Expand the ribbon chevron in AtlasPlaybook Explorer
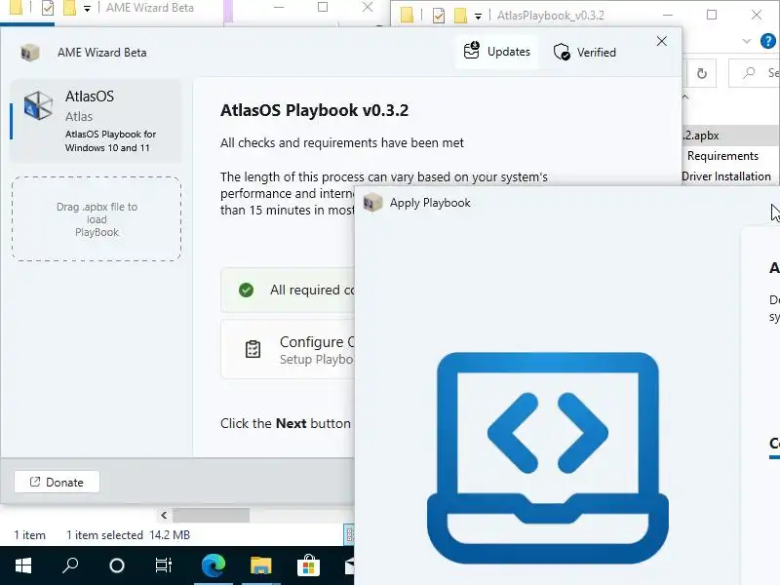The height and width of the screenshot is (585, 780). pos(746,41)
